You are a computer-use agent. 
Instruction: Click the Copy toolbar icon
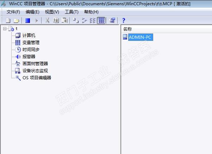pyautogui.click(x=56, y=20)
